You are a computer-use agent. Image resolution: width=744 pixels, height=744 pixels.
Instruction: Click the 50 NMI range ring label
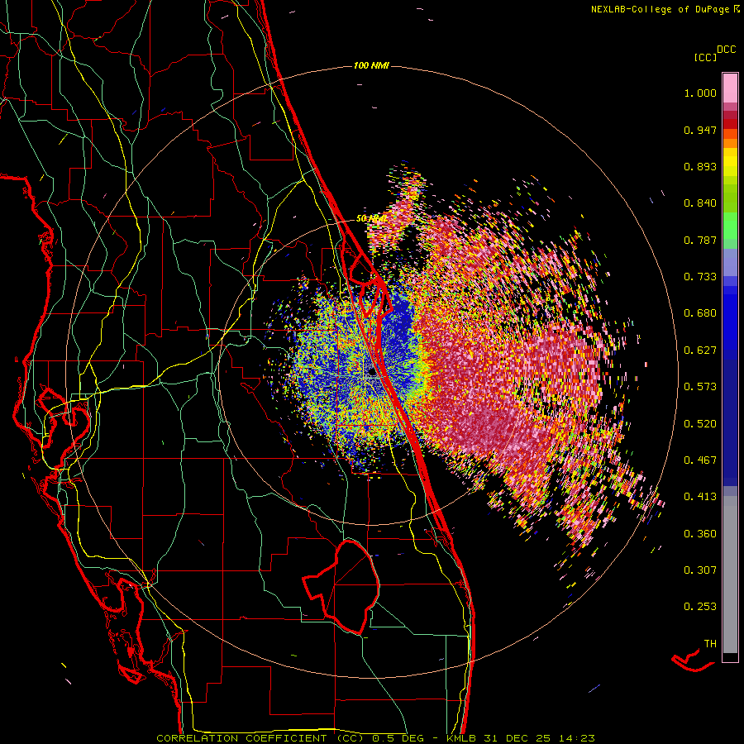point(370,219)
